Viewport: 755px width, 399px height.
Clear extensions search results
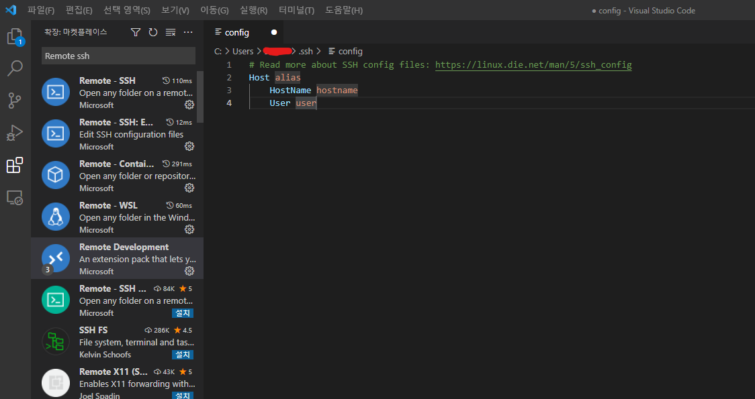pyautogui.click(x=171, y=32)
